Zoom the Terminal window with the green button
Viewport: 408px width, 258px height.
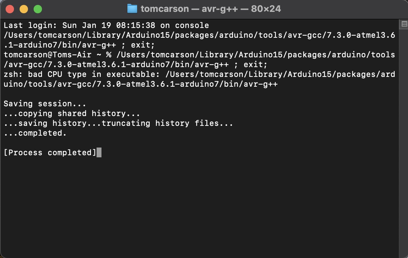(38, 9)
